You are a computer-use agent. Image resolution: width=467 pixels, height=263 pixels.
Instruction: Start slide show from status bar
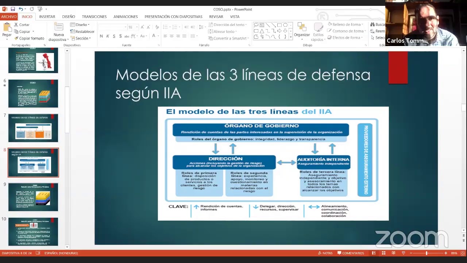click(403, 253)
